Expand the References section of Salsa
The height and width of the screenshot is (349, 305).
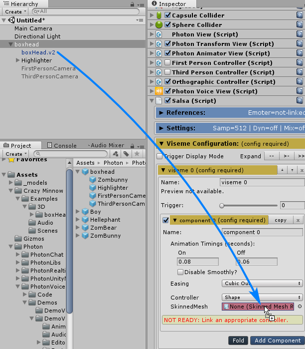click(x=160, y=113)
